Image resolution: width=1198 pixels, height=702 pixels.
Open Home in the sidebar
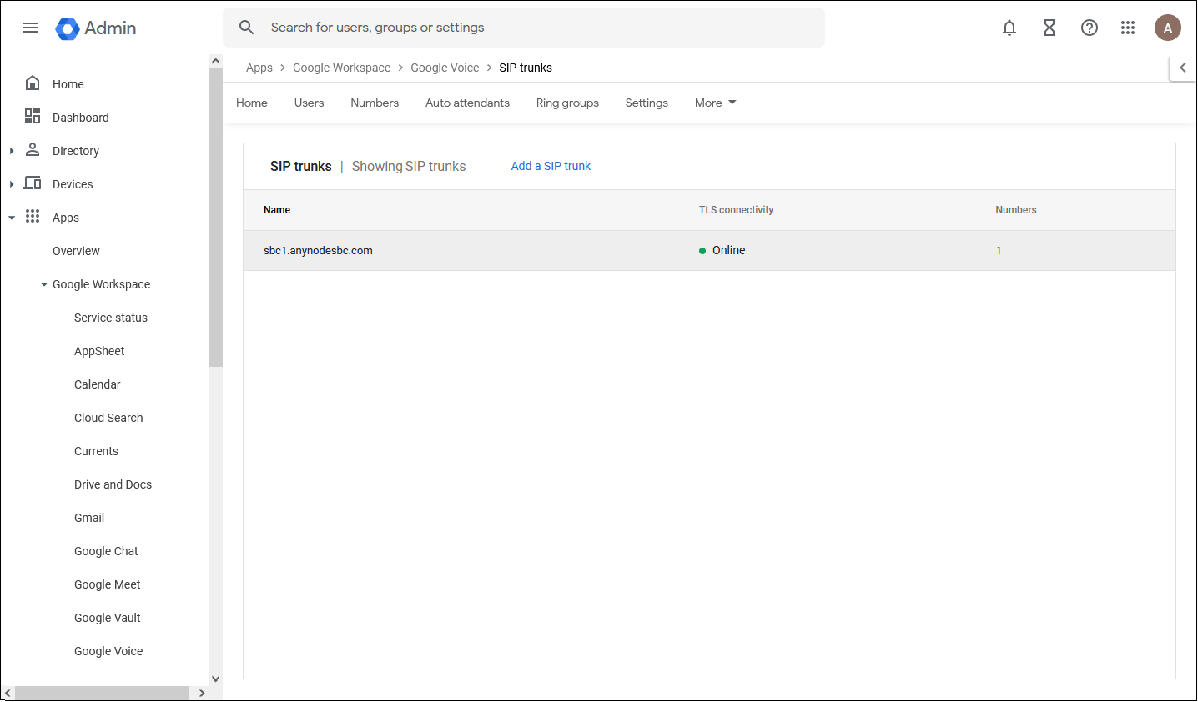(68, 84)
